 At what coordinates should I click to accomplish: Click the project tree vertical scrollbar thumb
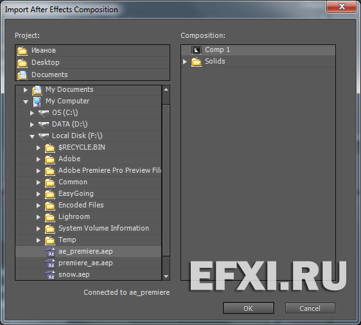tap(166, 180)
